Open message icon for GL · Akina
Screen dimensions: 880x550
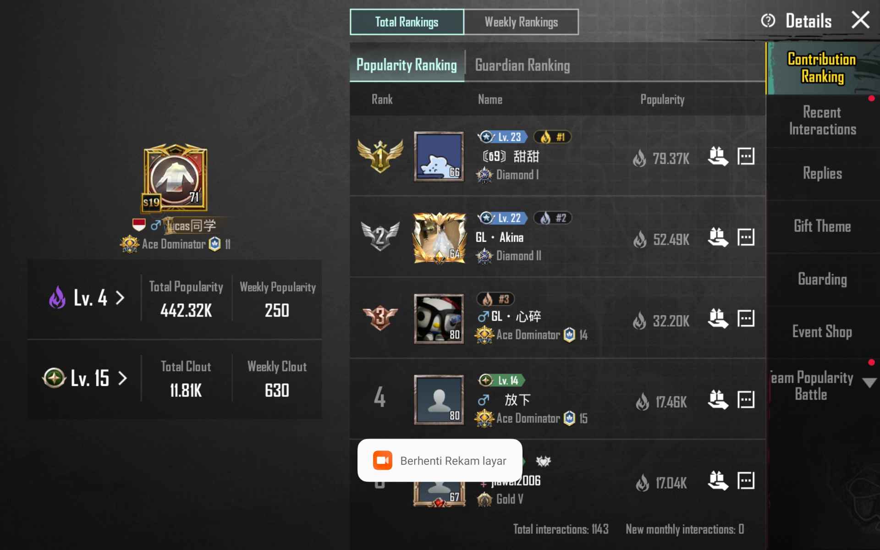(x=746, y=237)
